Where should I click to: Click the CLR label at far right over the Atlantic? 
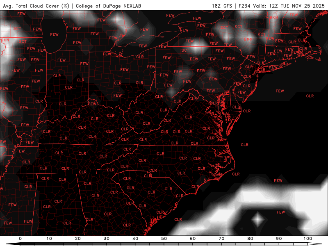click(x=310, y=96)
